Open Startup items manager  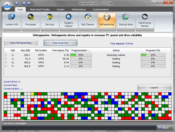[x=126, y=22]
